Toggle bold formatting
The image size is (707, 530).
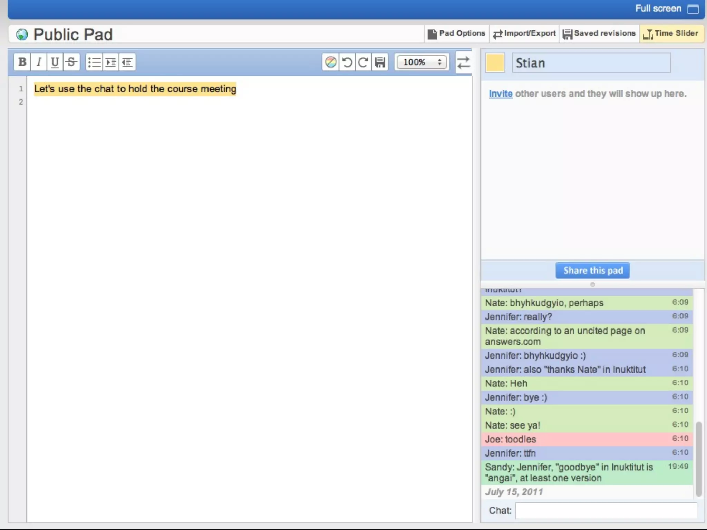22,62
